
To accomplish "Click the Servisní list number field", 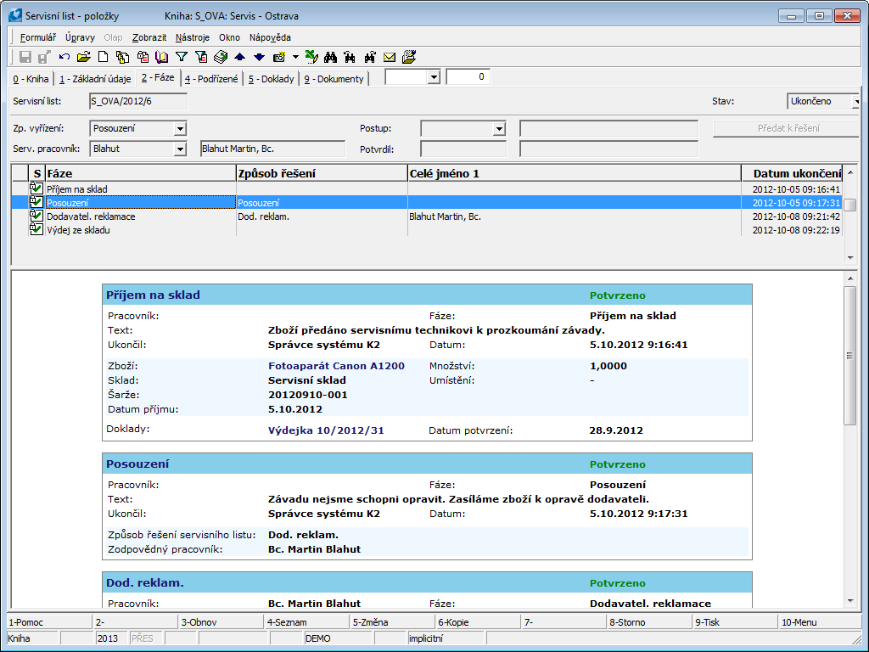I will tap(137, 102).
